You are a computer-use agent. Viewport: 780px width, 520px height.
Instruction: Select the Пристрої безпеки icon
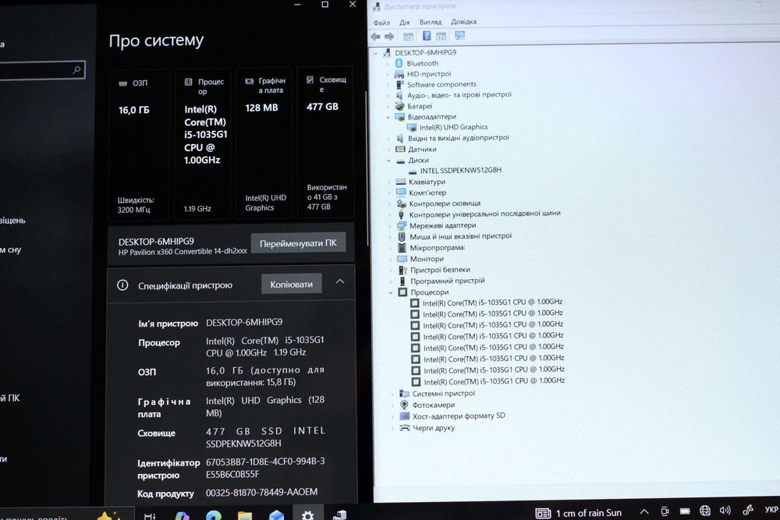point(403,270)
